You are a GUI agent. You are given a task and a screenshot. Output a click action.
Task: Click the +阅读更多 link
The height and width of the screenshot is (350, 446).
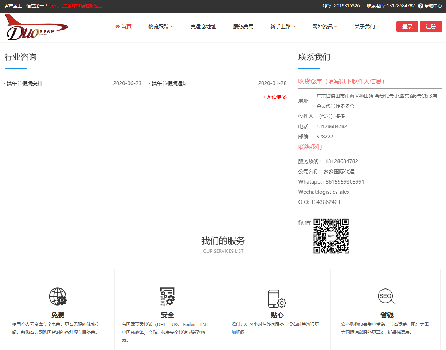click(275, 97)
